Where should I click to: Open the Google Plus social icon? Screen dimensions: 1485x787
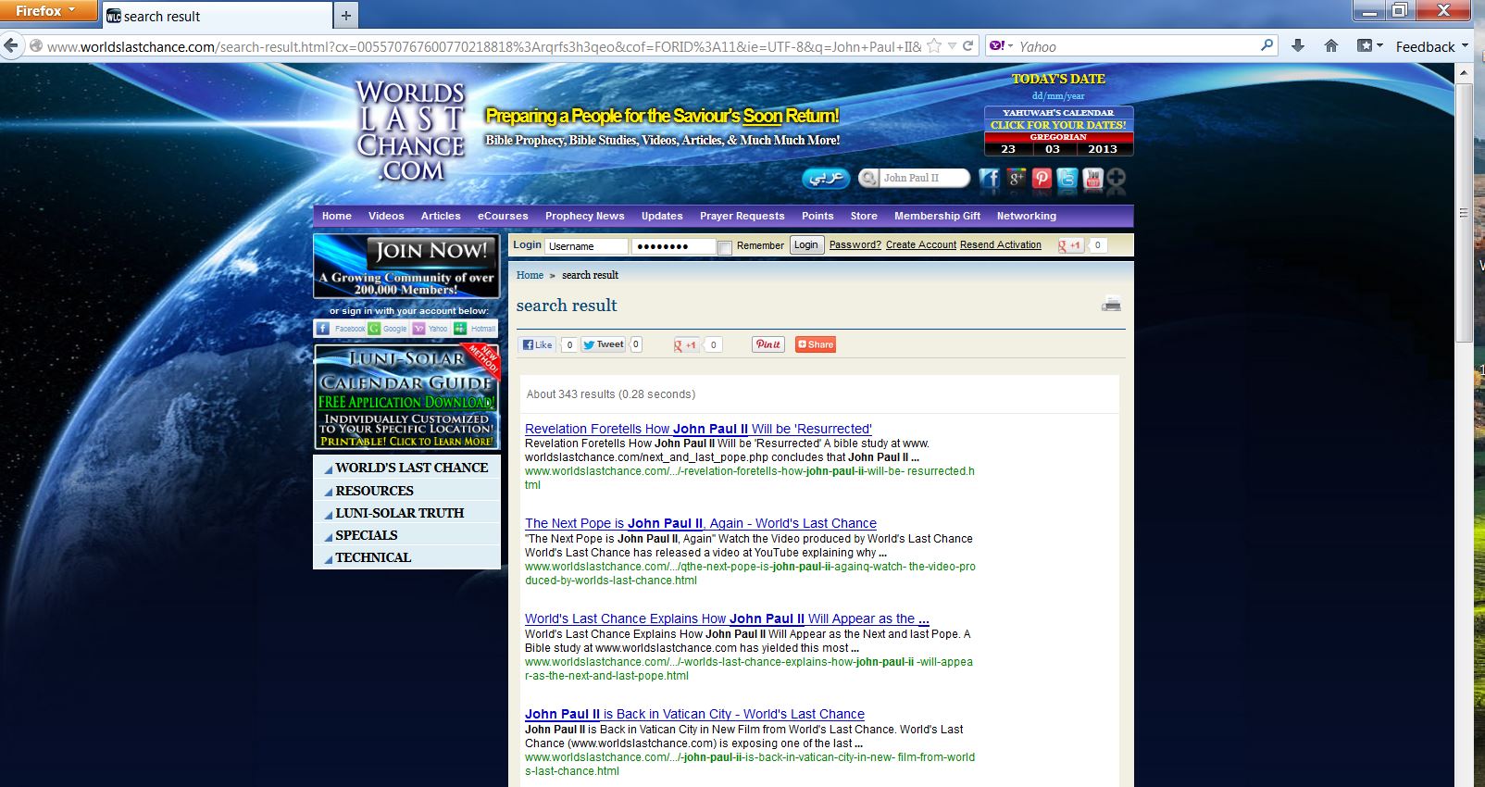[x=1016, y=179]
